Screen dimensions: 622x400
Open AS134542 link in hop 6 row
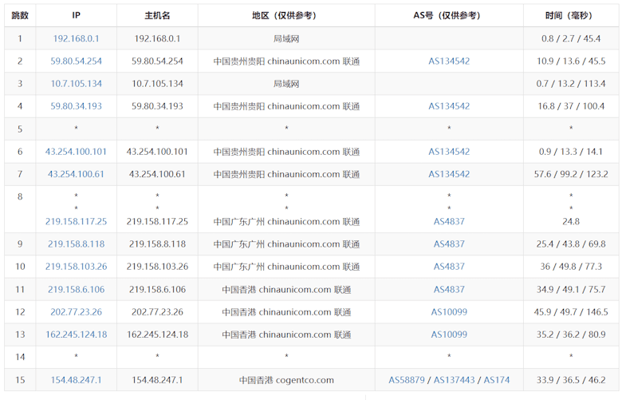tap(449, 152)
